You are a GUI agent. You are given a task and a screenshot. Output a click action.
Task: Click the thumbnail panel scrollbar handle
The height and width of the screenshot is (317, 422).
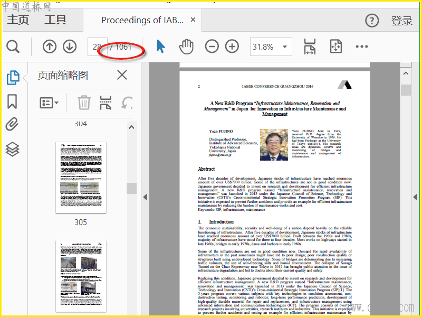(x=131, y=188)
